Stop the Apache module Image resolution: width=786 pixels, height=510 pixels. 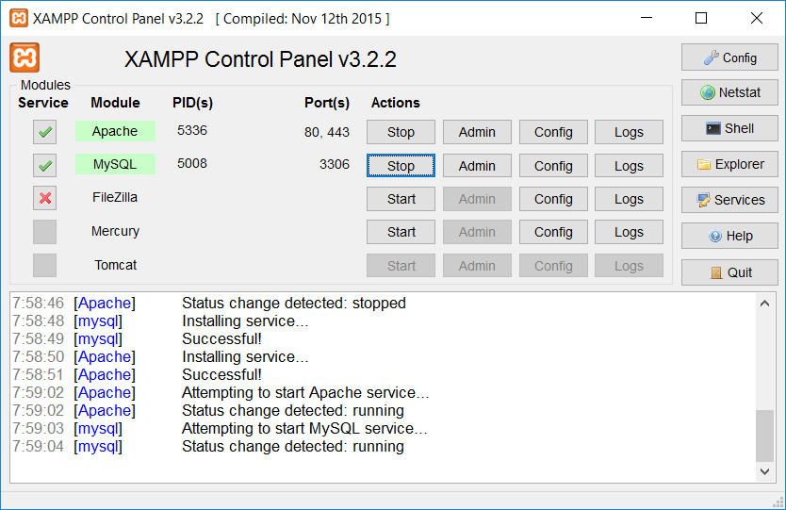401,132
